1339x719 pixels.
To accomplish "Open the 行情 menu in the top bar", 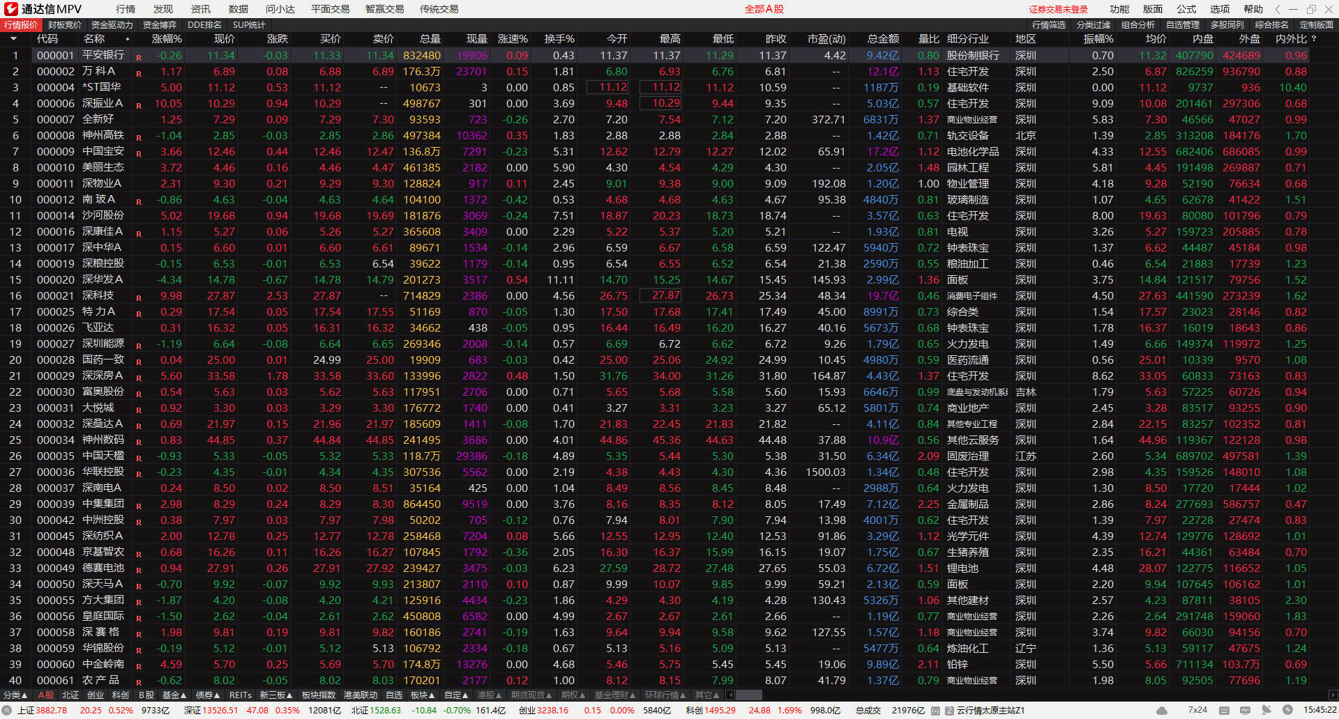I will tap(126, 9).
